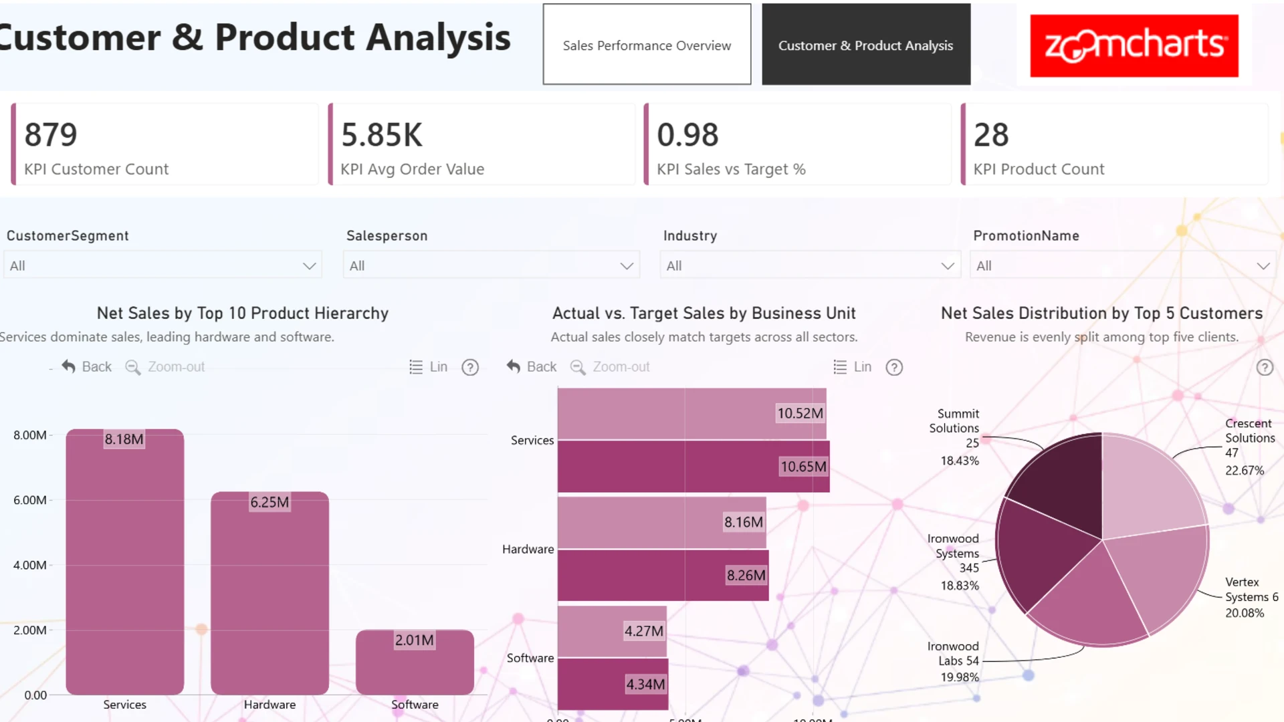Viewport: 1284px width, 722px height.
Task: Click the 4.00M y-axis label
Action: point(30,565)
